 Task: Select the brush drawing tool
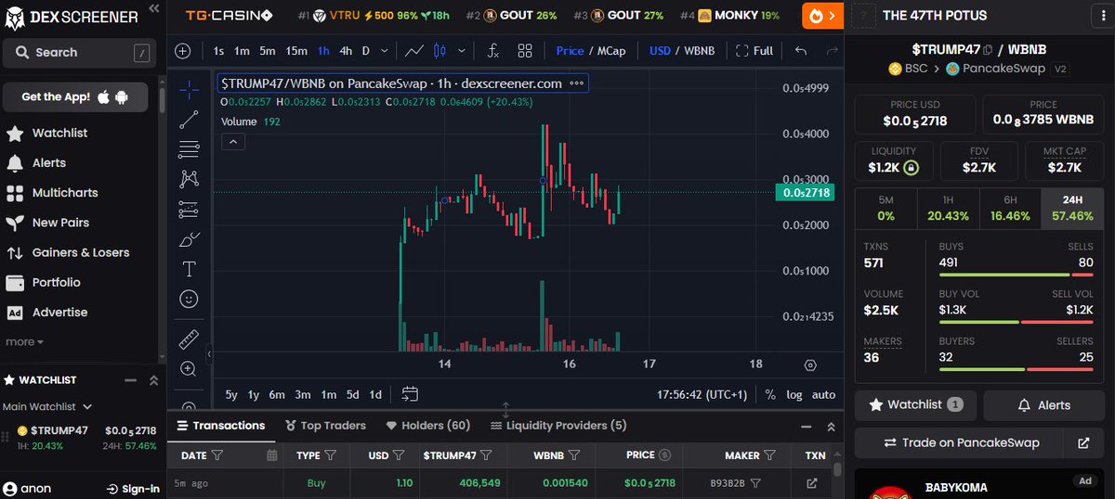tap(189, 239)
